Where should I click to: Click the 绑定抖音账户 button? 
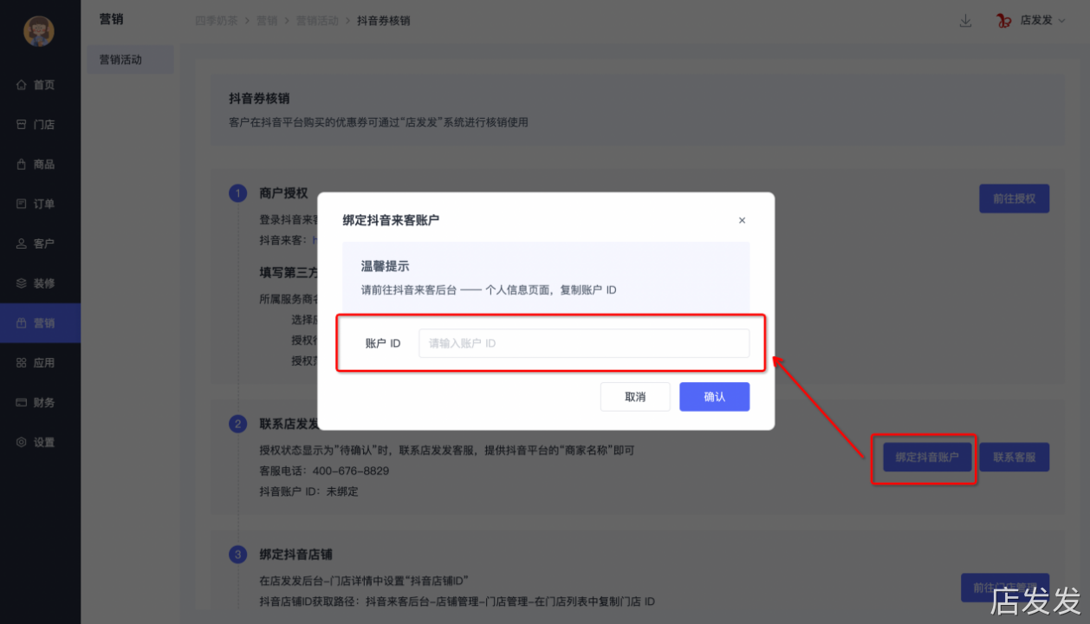pos(927,457)
